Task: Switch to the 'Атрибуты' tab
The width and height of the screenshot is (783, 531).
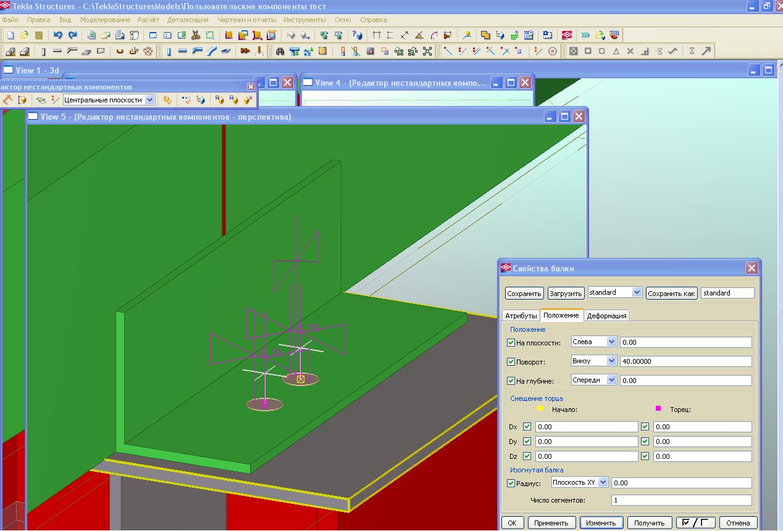Action: (x=521, y=316)
